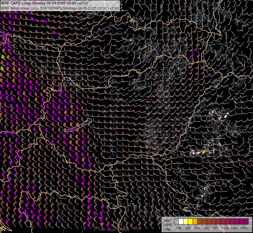This screenshot has width=253, height=233.
Task: Select the "900" legend tick label
Action: tap(216, 228)
